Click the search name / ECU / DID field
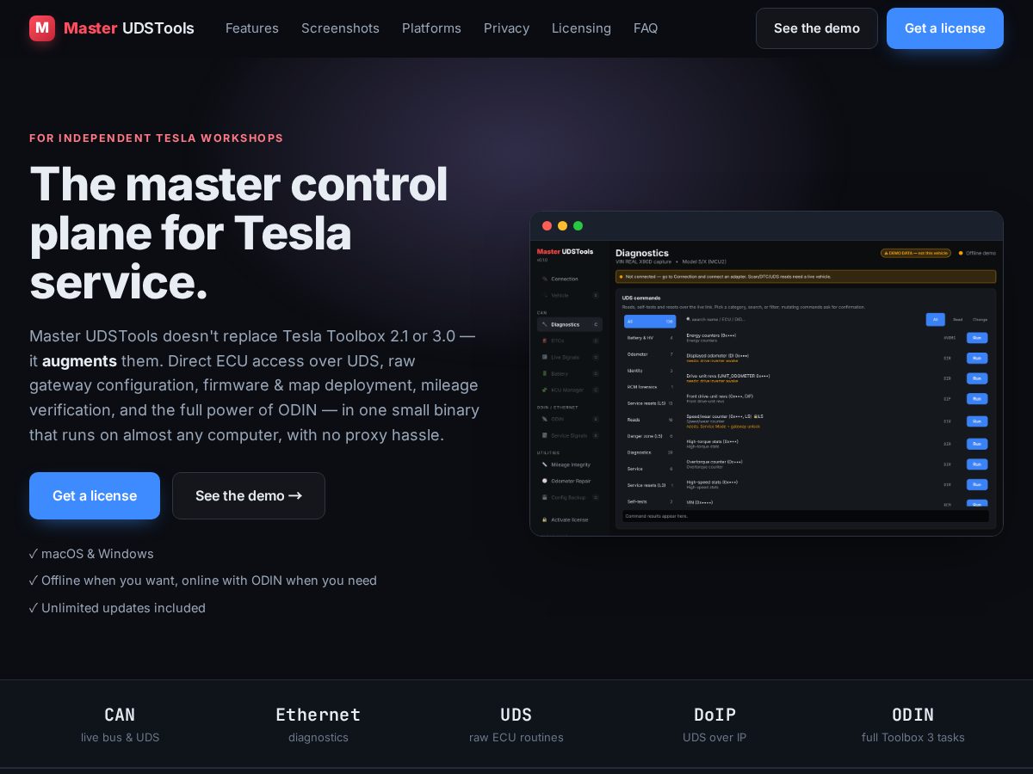Viewport: 1033px width, 774px height. point(801,319)
